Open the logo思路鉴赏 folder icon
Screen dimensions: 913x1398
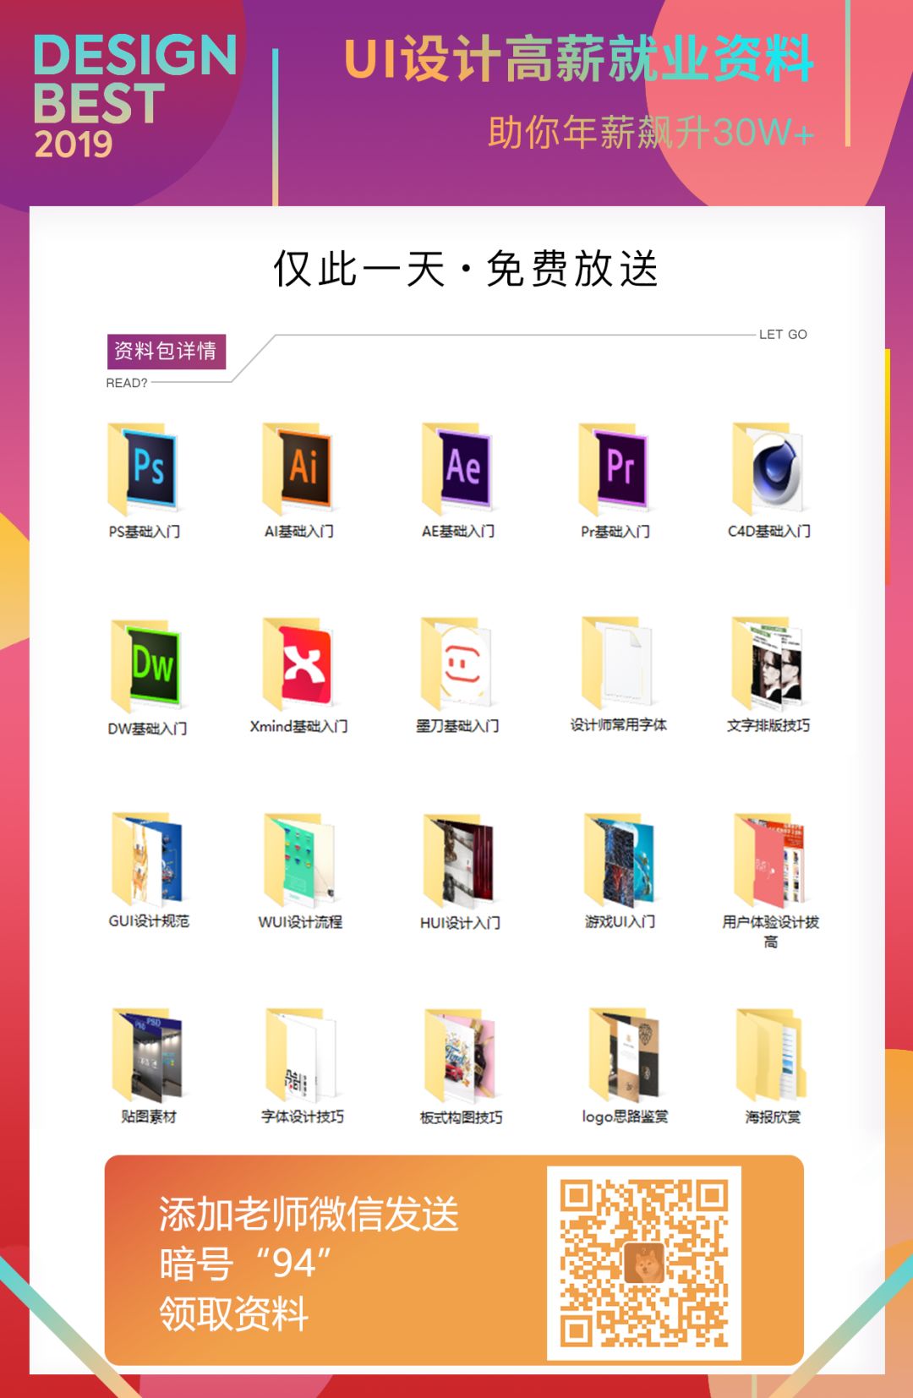pos(624,1054)
